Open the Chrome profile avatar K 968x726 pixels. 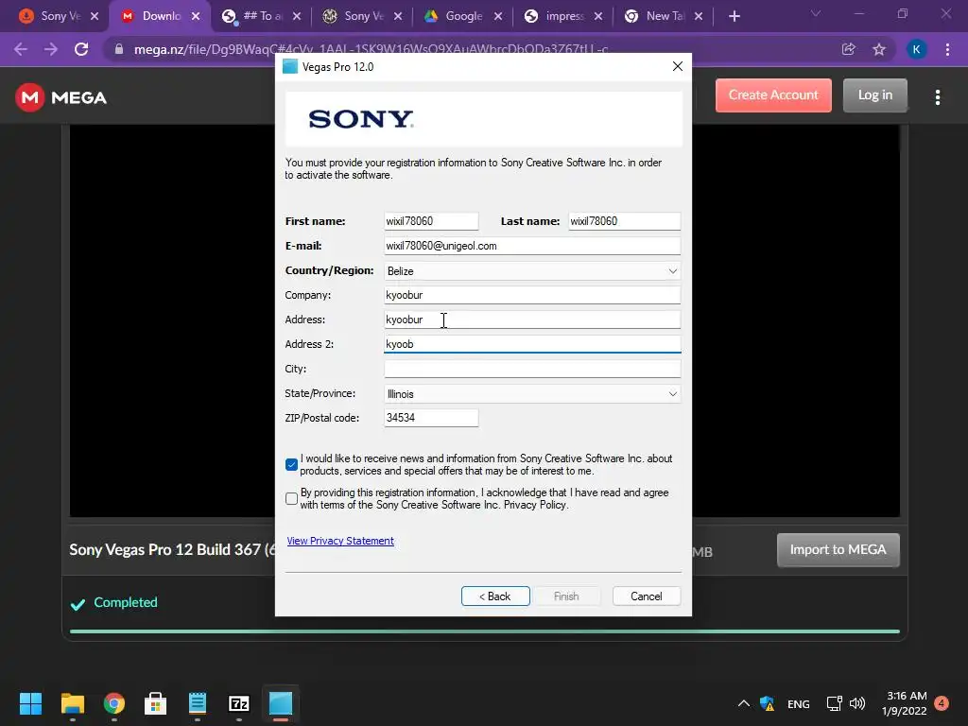[x=916, y=49]
